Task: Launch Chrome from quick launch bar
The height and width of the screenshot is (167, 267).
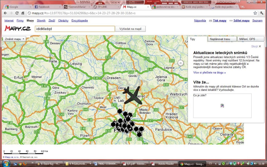Action: (20, 164)
